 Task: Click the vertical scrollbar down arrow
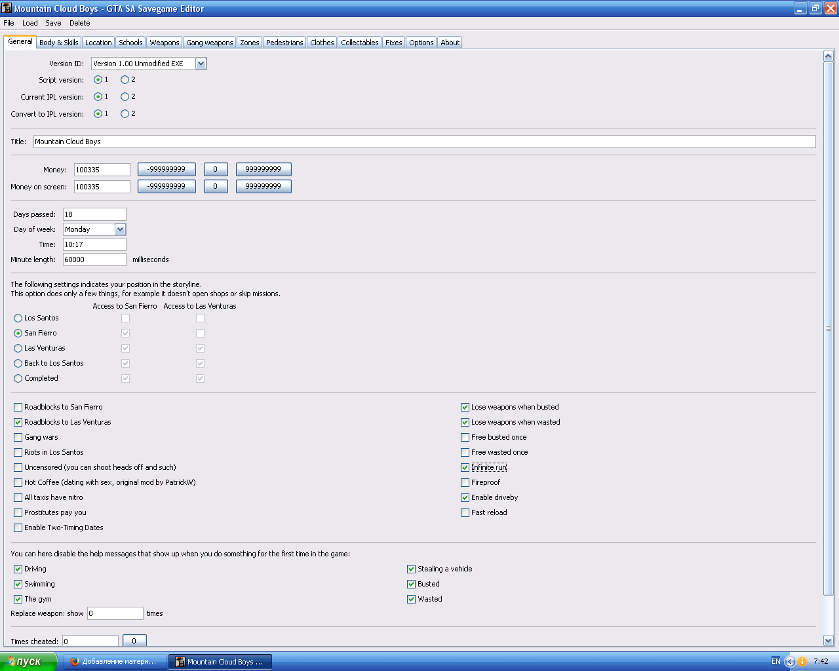(x=828, y=640)
